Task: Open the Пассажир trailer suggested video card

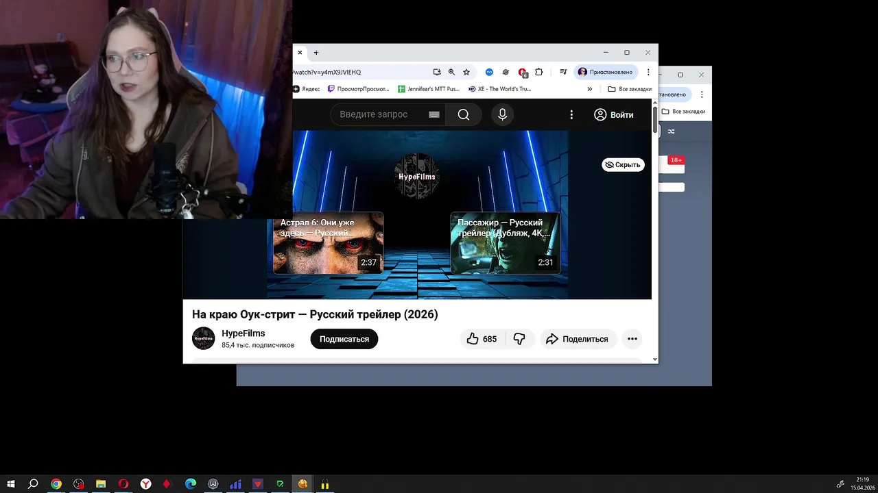Action: click(x=505, y=243)
